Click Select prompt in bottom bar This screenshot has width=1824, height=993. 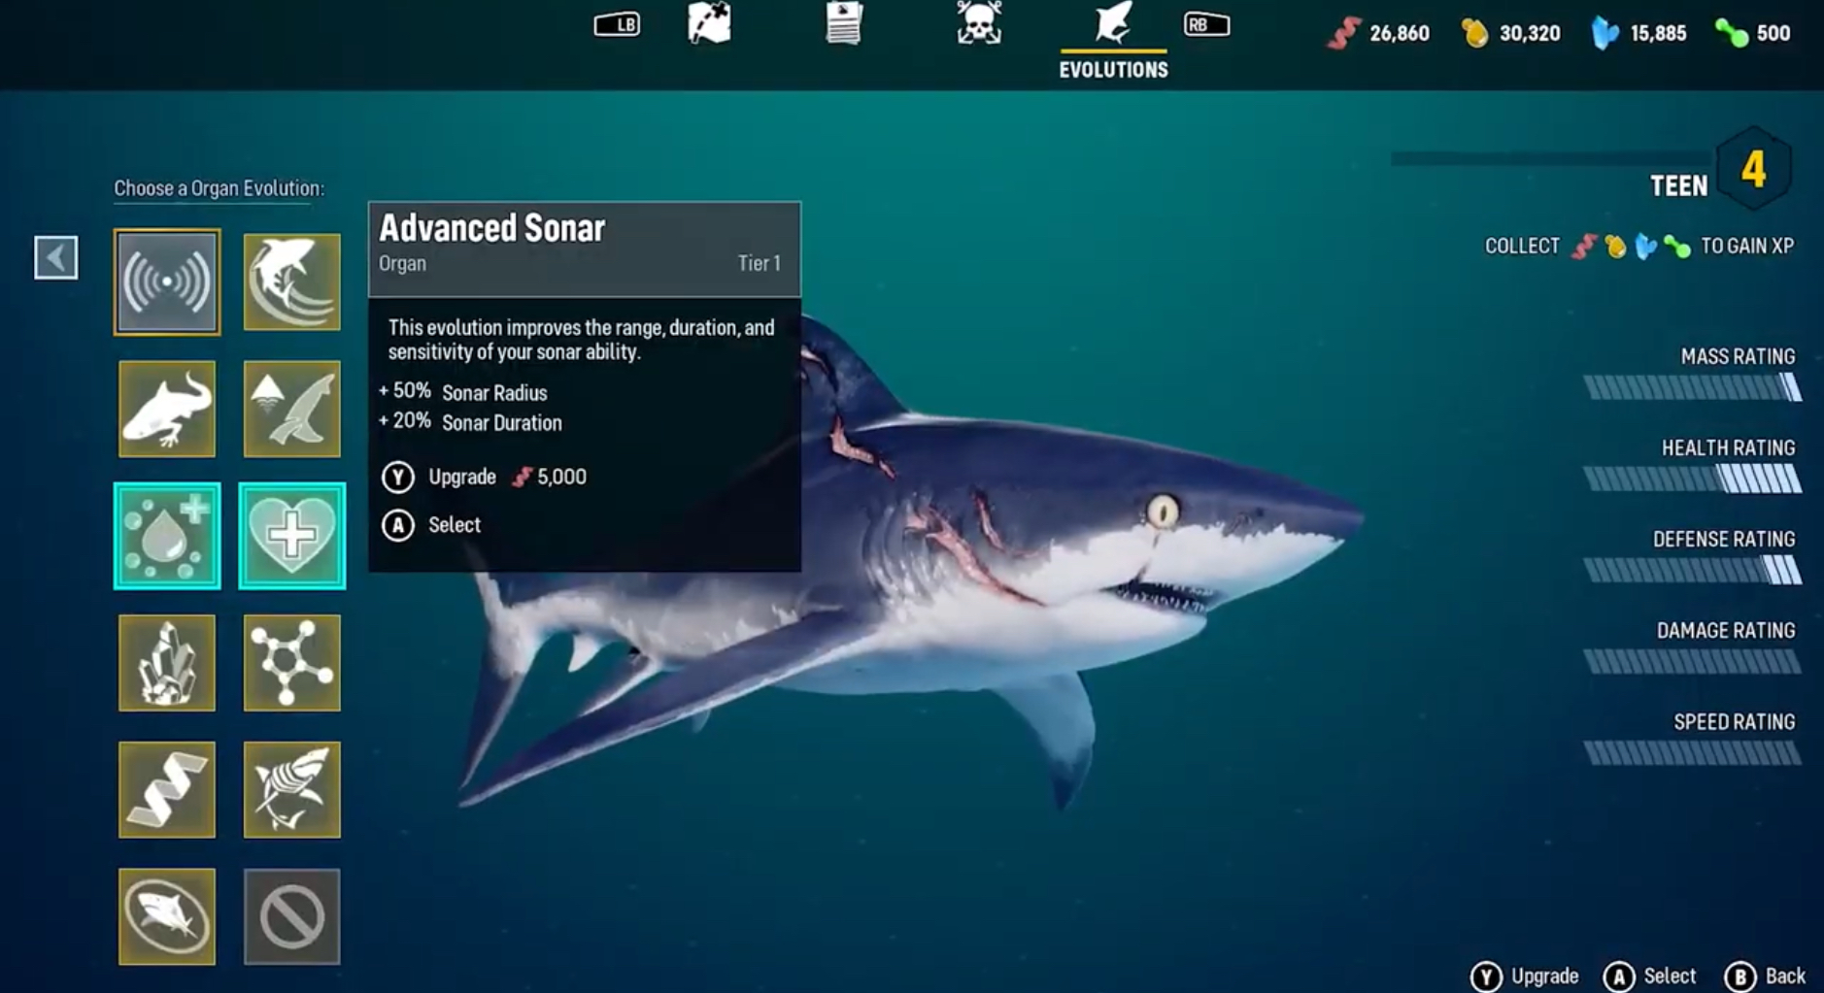[1649, 976]
